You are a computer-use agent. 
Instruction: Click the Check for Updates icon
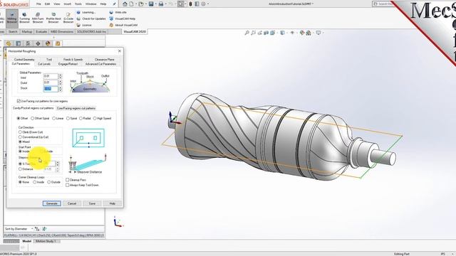[x=78, y=18]
